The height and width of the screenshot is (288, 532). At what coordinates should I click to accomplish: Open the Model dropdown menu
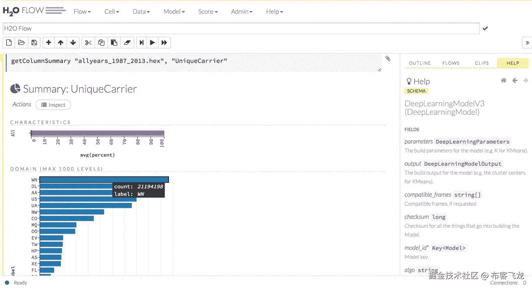pyautogui.click(x=174, y=12)
